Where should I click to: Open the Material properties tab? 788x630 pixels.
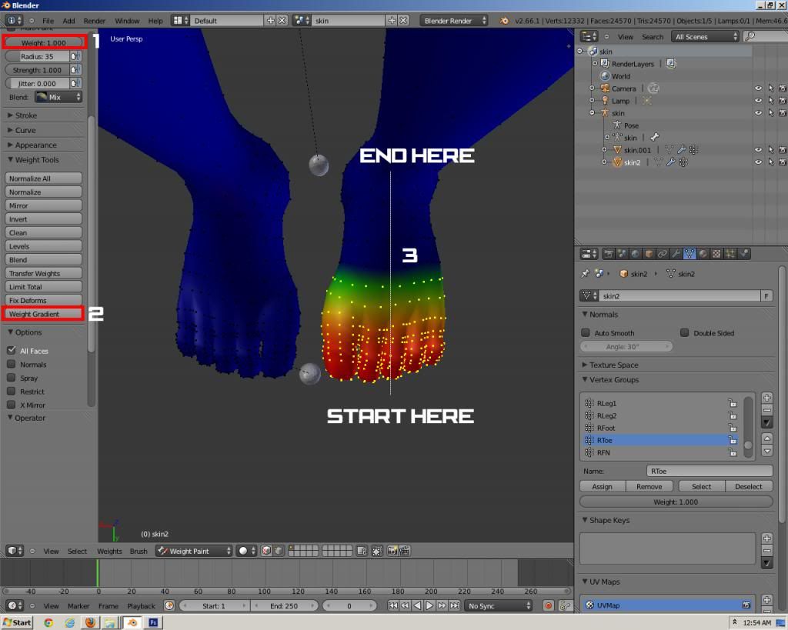point(703,254)
